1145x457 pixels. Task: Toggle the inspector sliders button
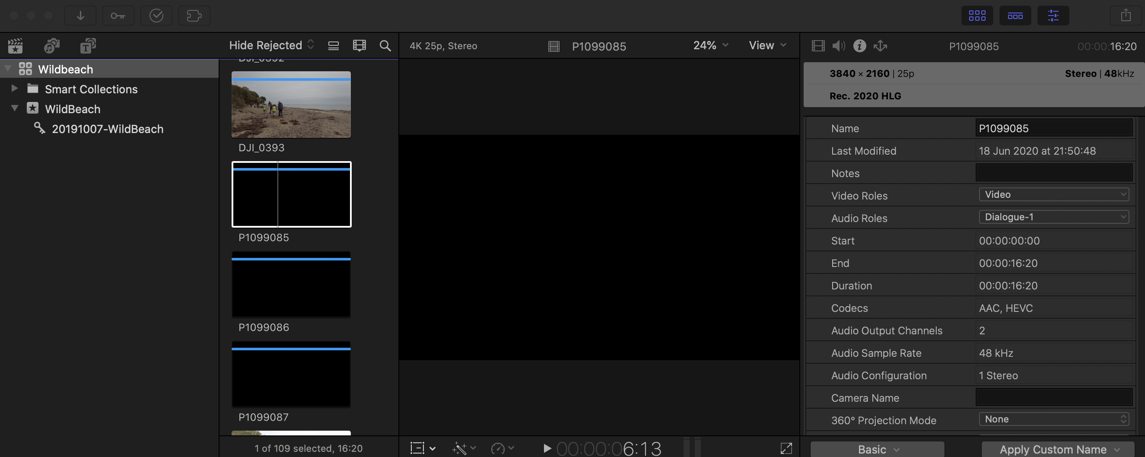tap(1053, 16)
